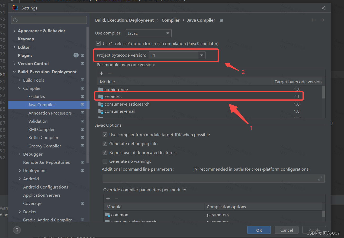Expand the Android tree node
Image resolution: width=344 pixels, height=238 pixels.
(x=20, y=179)
